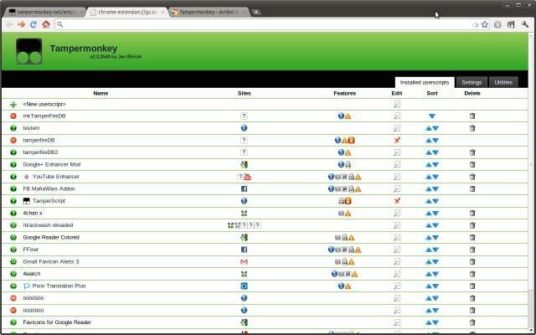The height and width of the screenshot is (335, 536).
Task: Click the vertical page scrollbar
Action: tap(532, 181)
